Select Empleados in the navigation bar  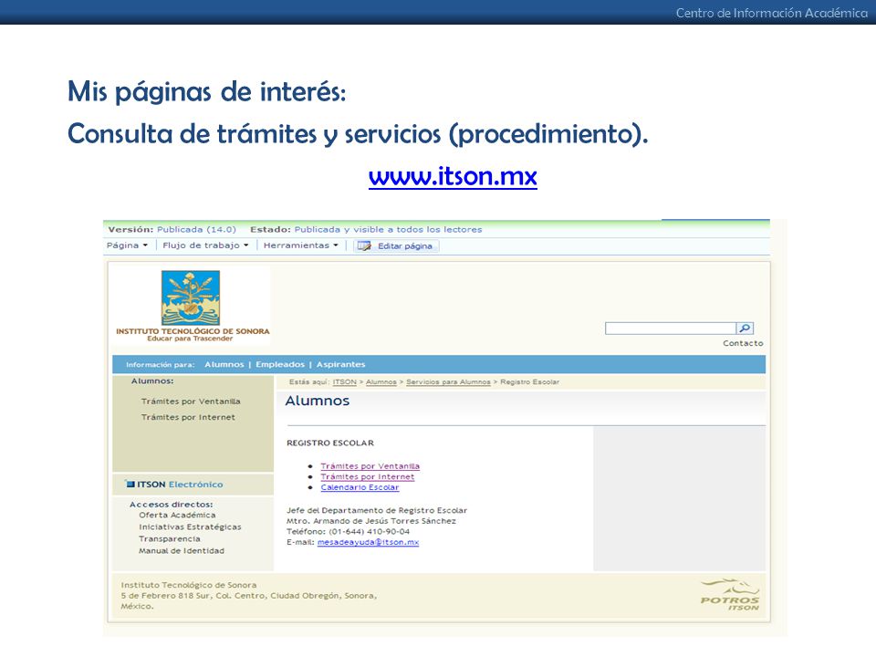tap(280, 364)
